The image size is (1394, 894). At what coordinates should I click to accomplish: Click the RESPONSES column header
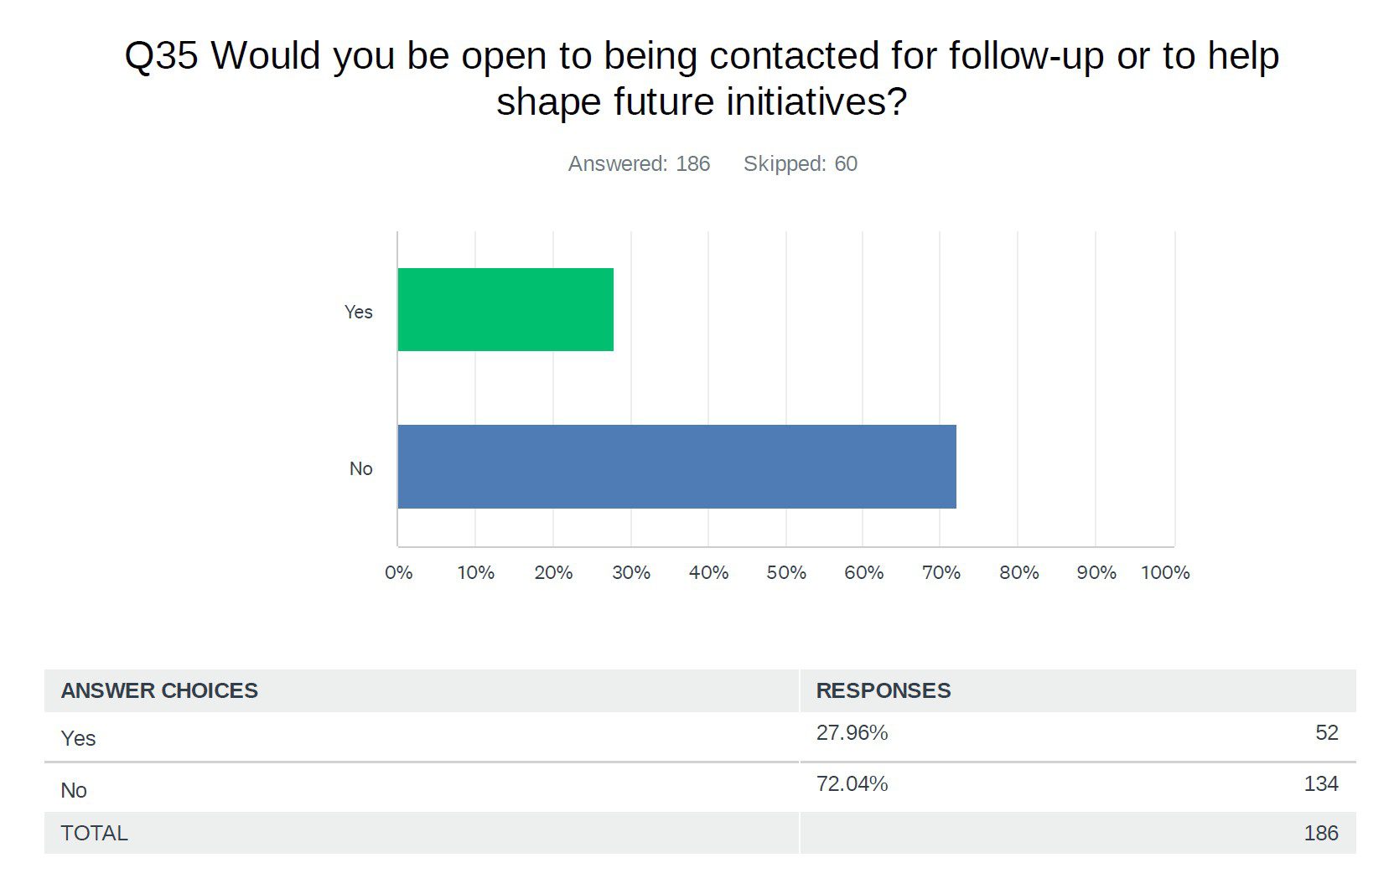[x=884, y=690]
